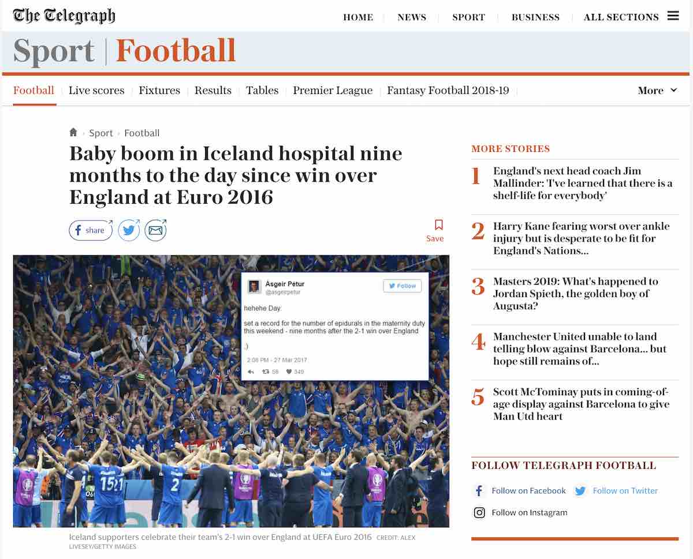Click the retweet icon in tweet
This screenshot has height=559, width=693.
(x=266, y=372)
